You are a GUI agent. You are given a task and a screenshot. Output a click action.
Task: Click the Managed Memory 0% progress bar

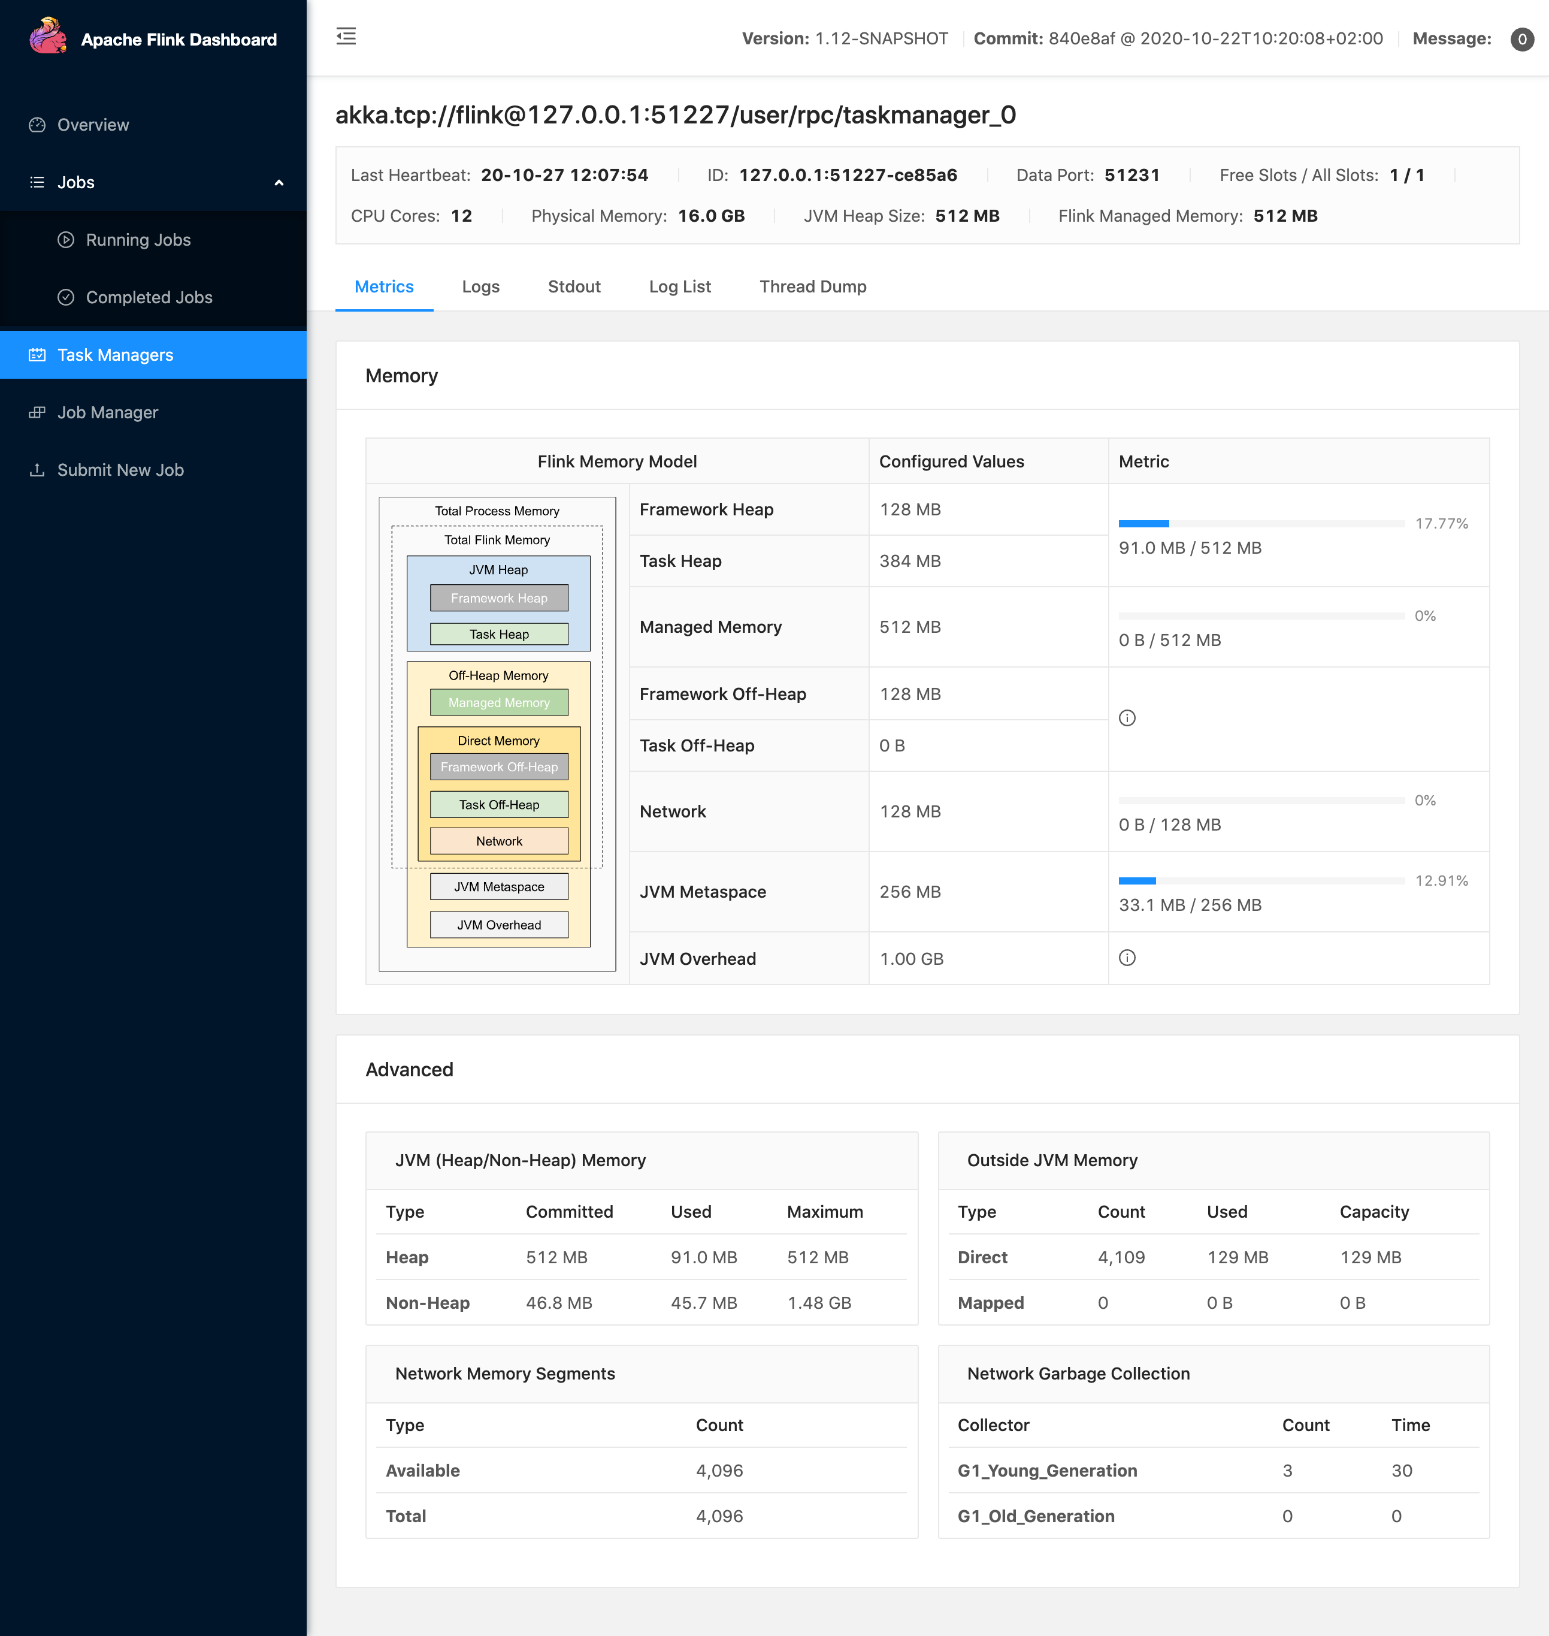[1261, 617]
